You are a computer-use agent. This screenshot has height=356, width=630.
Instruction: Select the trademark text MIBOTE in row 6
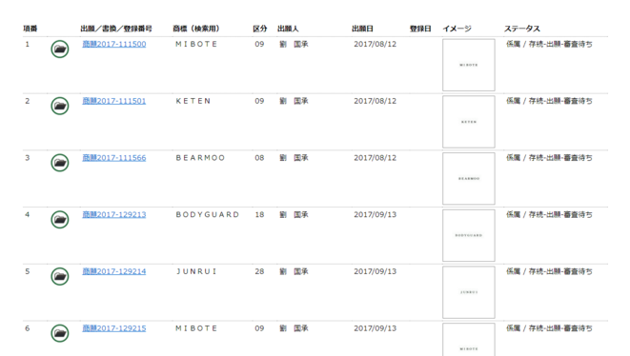(x=196, y=328)
